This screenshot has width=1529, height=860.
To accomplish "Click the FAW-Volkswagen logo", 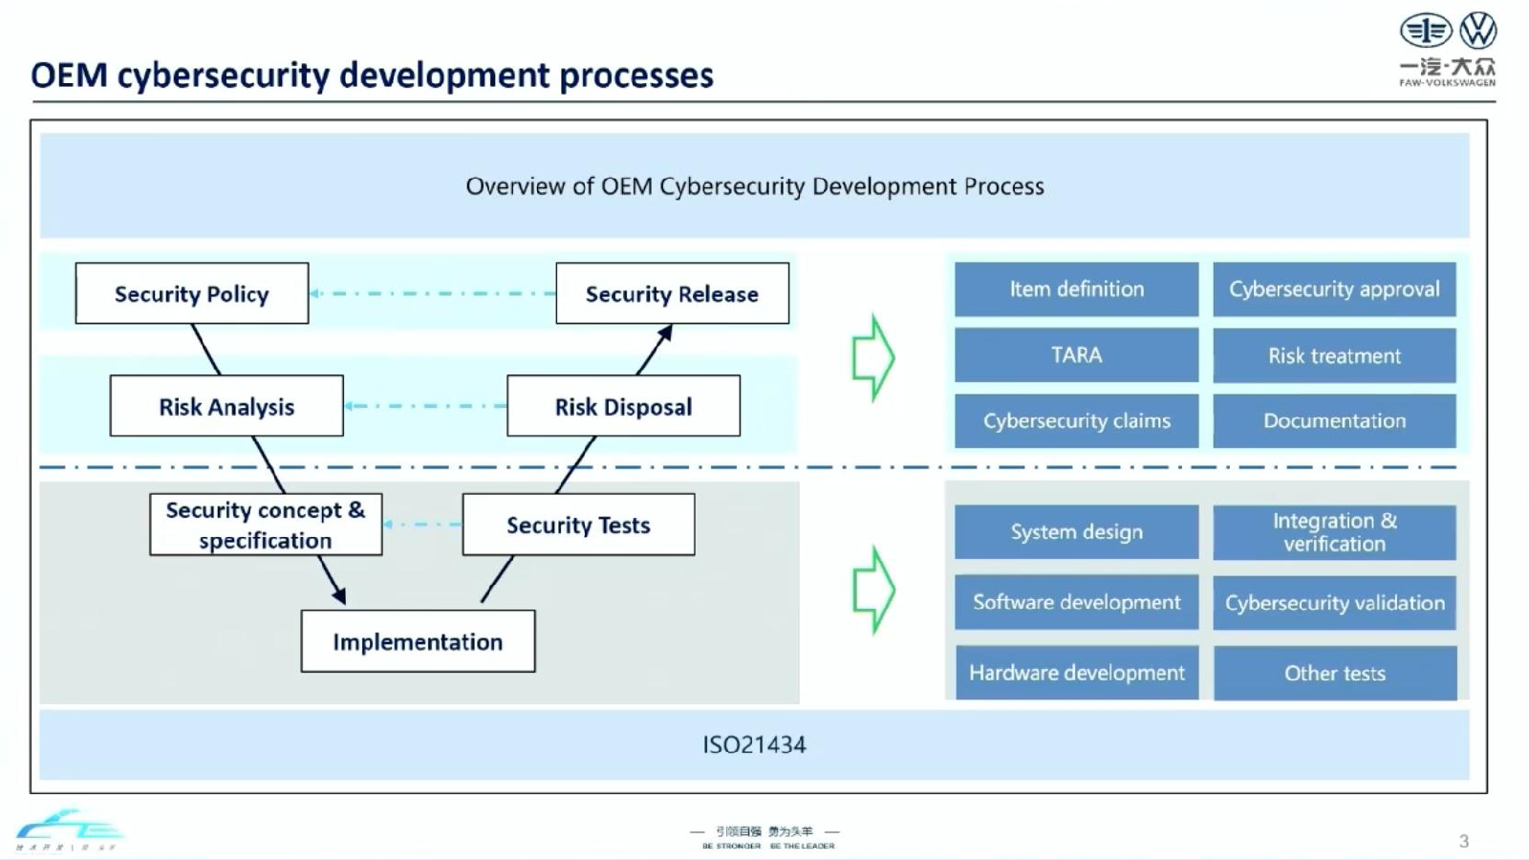I will [1448, 50].
